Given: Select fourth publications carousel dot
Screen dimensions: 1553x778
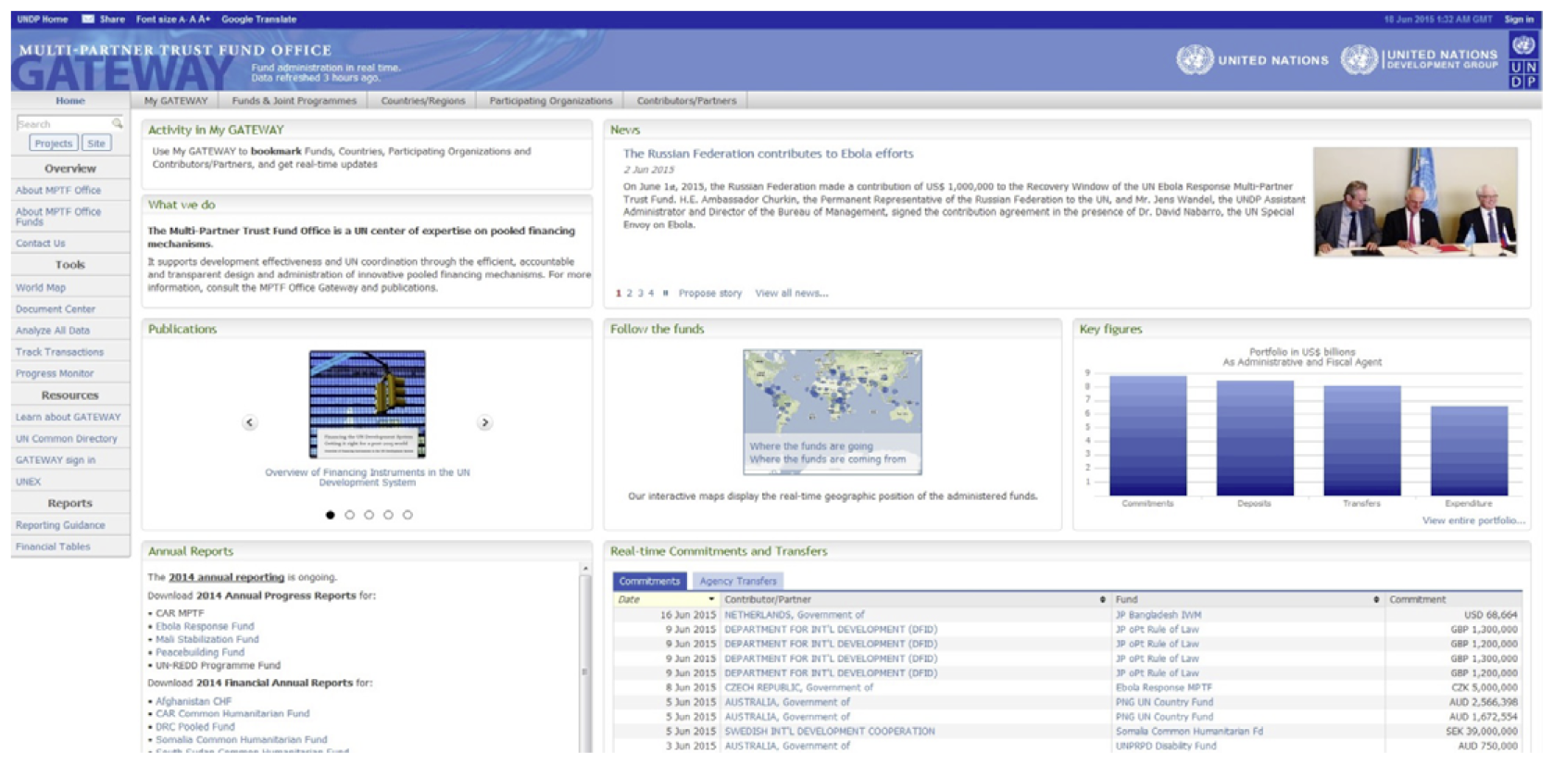Looking at the screenshot, I should 388,515.
